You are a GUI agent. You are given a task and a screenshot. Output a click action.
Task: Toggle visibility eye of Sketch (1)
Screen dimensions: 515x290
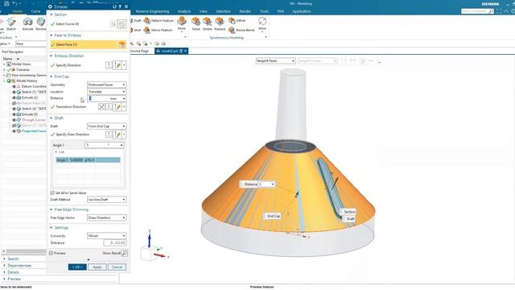[x=14, y=92]
